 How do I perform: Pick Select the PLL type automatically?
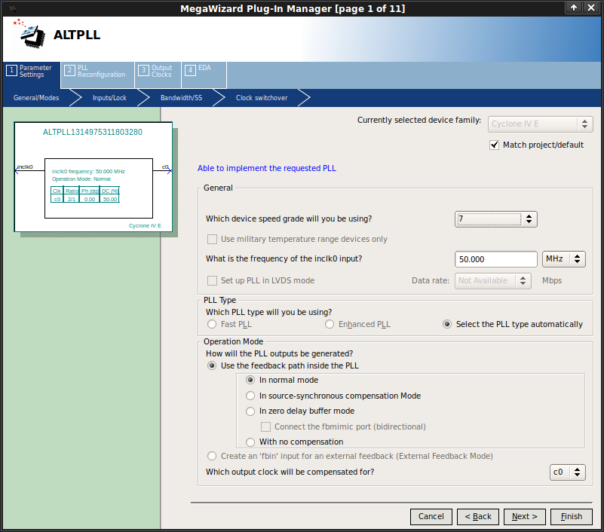447,324
